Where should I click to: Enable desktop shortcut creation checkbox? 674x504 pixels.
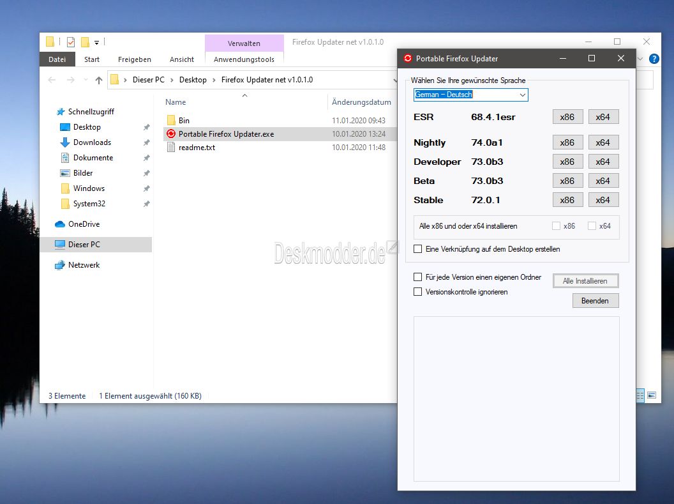(417, 249)
